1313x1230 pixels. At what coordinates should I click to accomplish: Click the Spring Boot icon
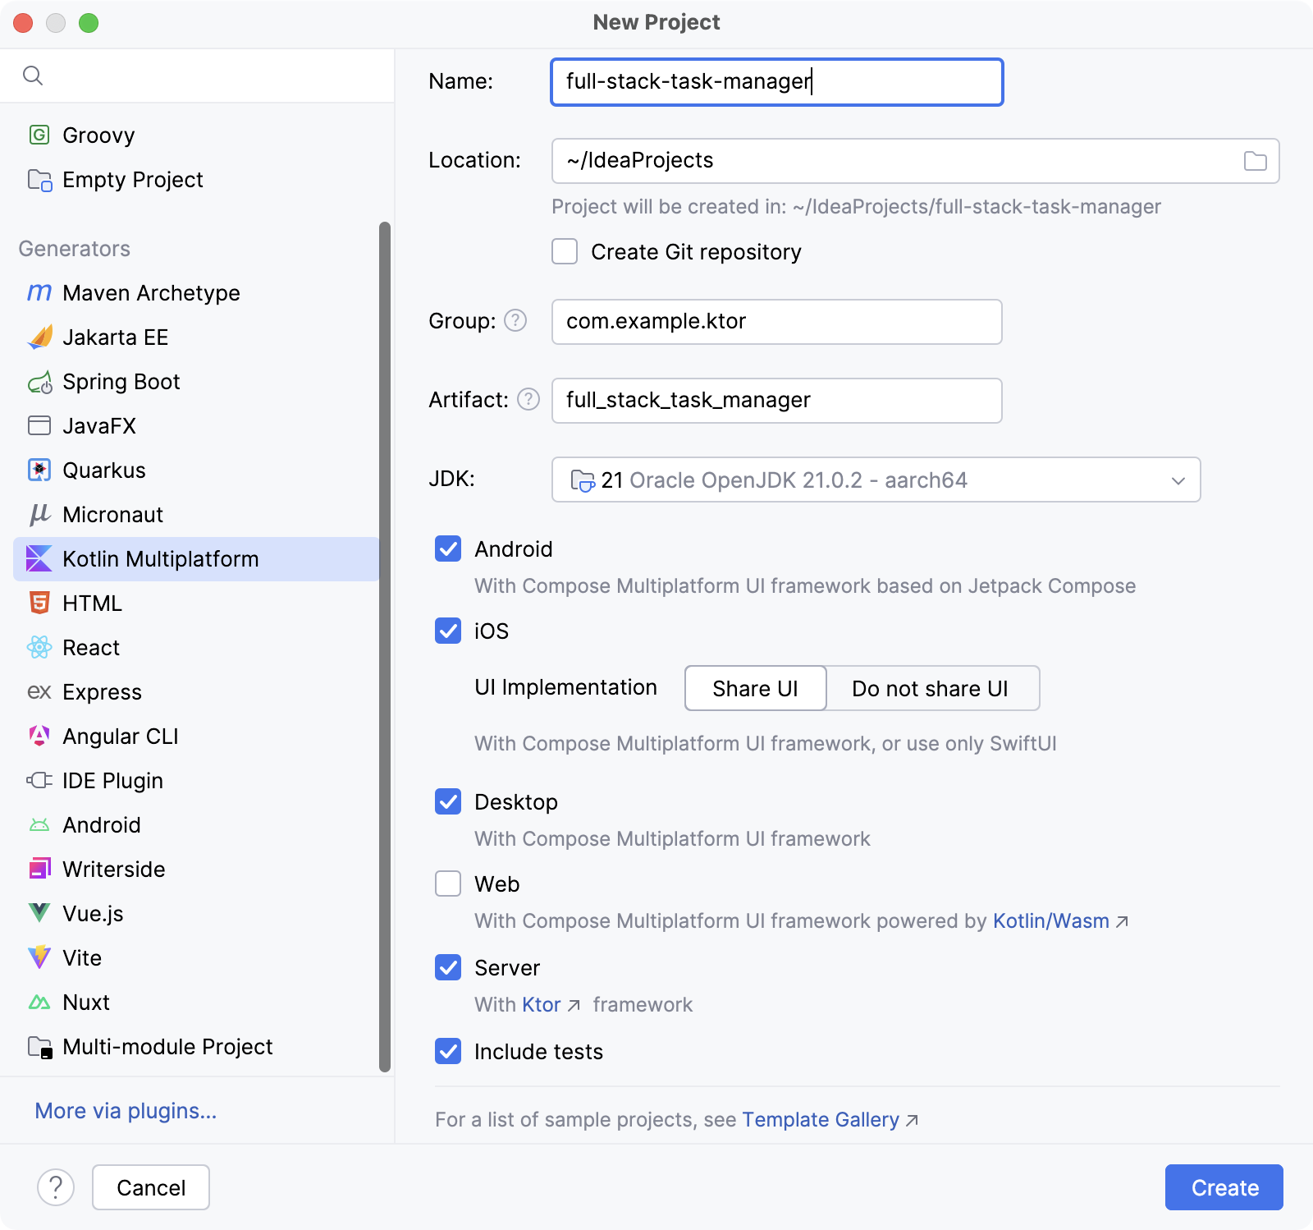coord(39,382)
